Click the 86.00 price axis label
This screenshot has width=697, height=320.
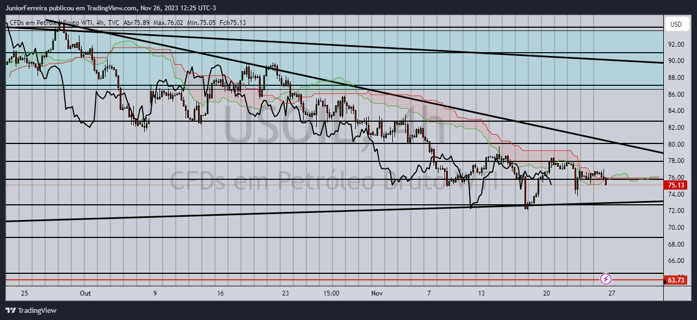(676, 95)
